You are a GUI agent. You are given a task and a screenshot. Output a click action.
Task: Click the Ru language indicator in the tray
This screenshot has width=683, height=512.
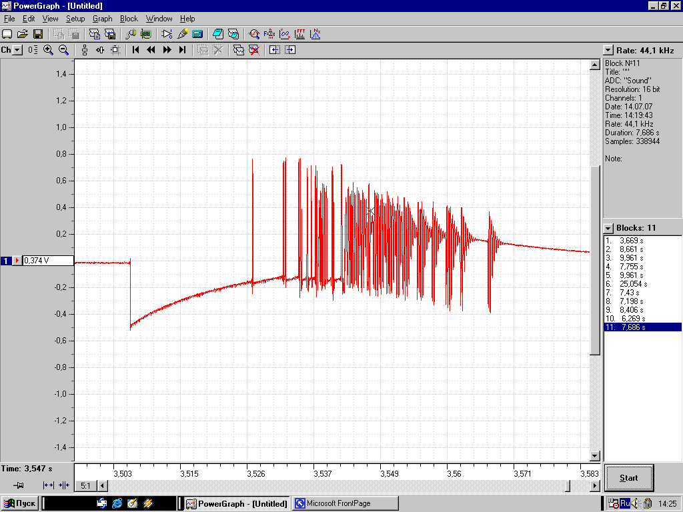coord(625,504)
